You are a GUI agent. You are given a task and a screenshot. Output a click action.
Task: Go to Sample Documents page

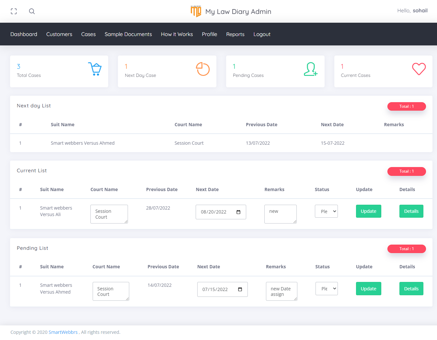coord(128,34)
